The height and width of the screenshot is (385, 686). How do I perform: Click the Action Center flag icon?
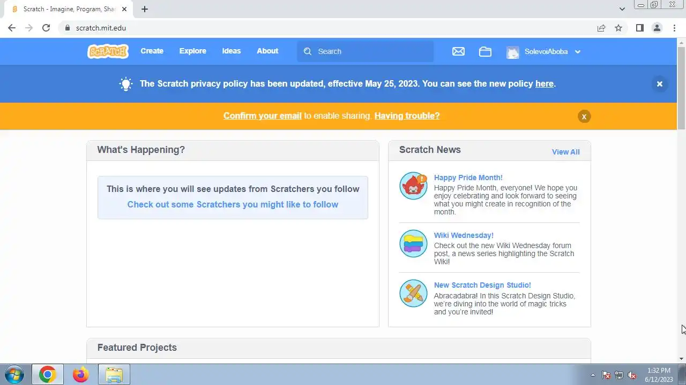[x=606, y=375]
